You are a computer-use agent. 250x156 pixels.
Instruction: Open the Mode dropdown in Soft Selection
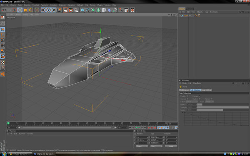209,102
